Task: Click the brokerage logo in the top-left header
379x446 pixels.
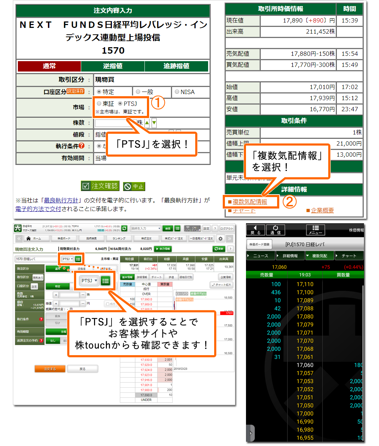Action: pyautogui.click(x=18, y=228)
